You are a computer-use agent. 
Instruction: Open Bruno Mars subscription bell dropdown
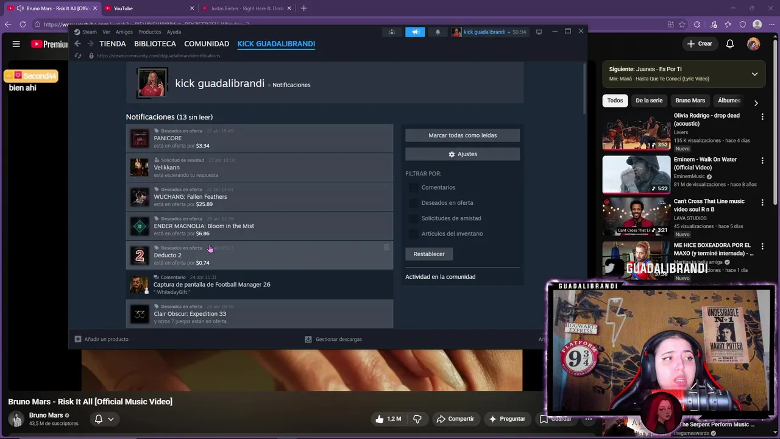click(x=104, y=419)
